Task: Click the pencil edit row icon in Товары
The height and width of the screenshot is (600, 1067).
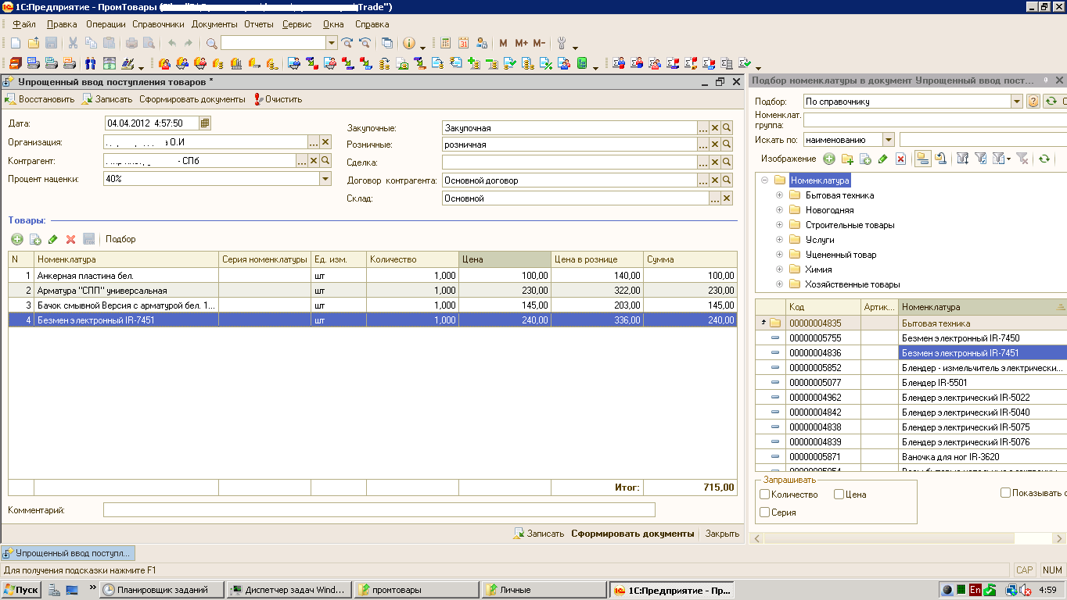Action: click(53, 239)
